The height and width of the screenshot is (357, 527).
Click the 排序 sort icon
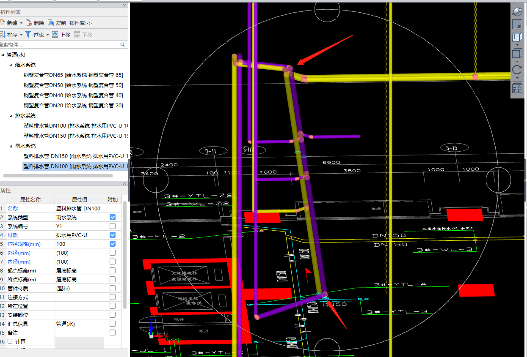point(3,35)
